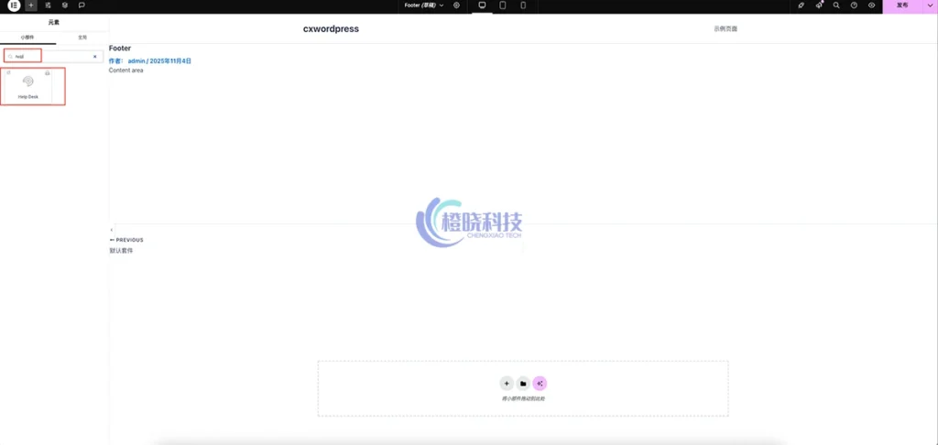Open the Elementor logo menu

tap(14, 5)
